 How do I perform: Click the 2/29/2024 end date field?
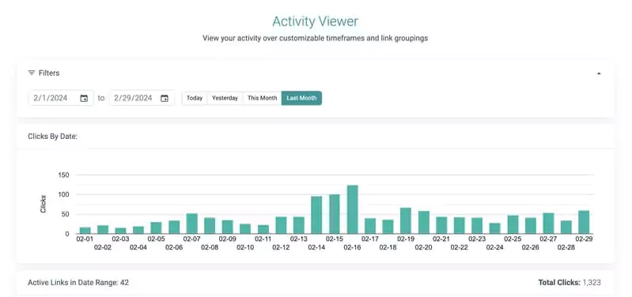(142, 98)
